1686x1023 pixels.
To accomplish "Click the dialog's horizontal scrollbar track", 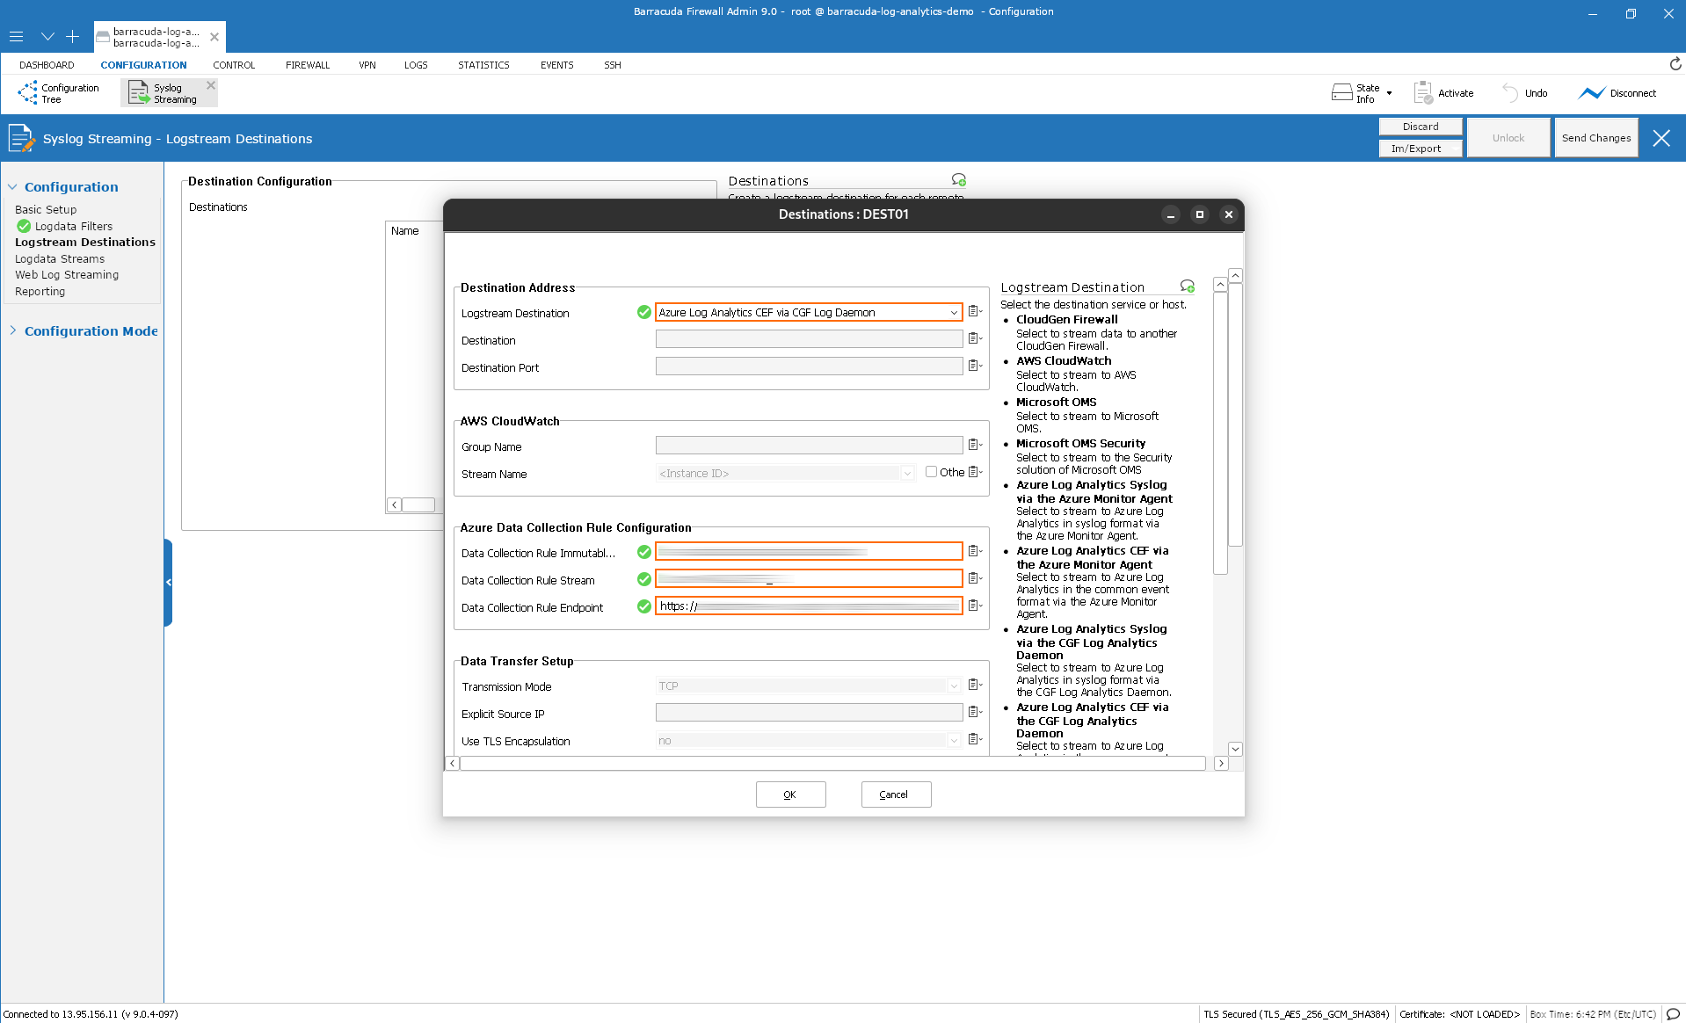I will click(832, 764).
